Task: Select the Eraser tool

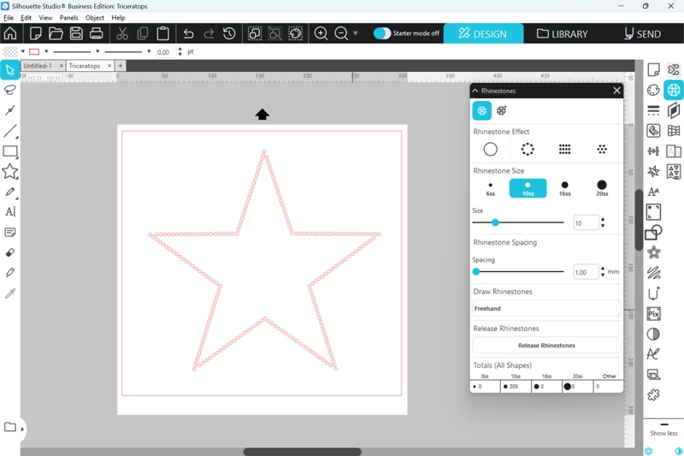Action: [10, 252]
